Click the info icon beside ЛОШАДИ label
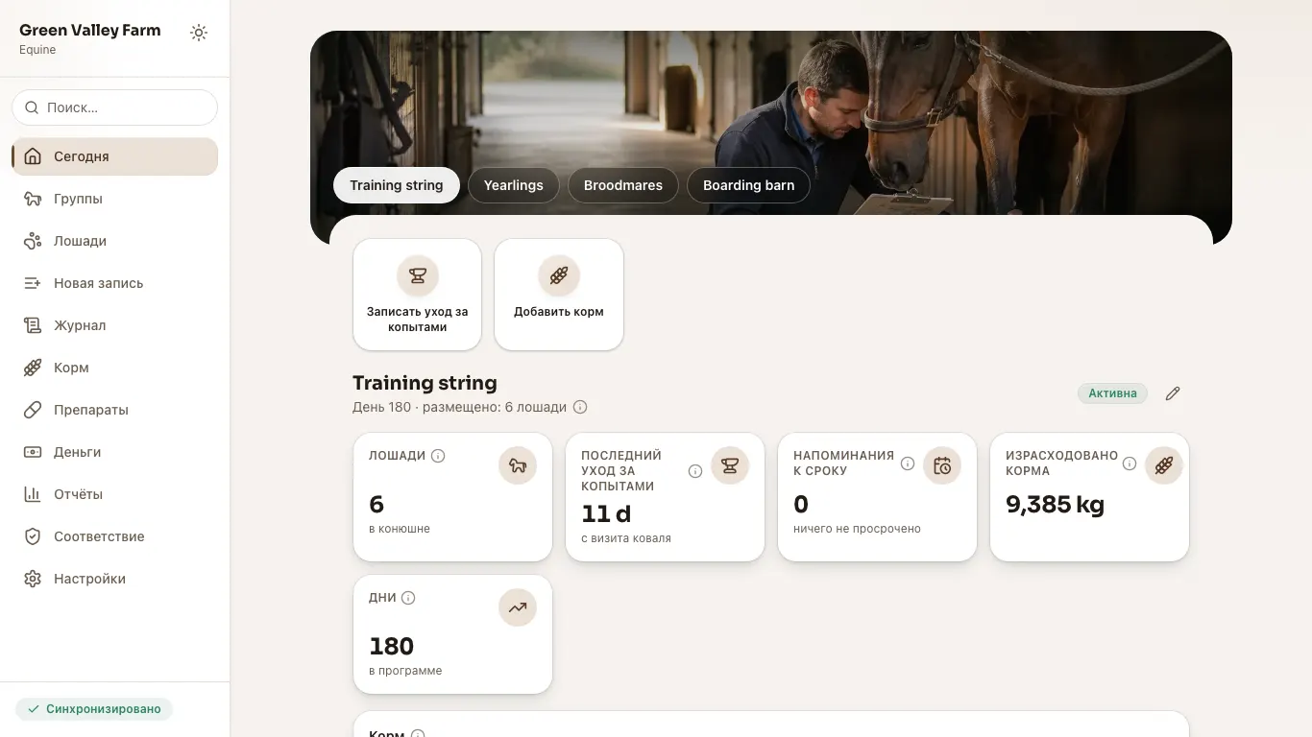1312x737 pixels. tap(438, 456)
